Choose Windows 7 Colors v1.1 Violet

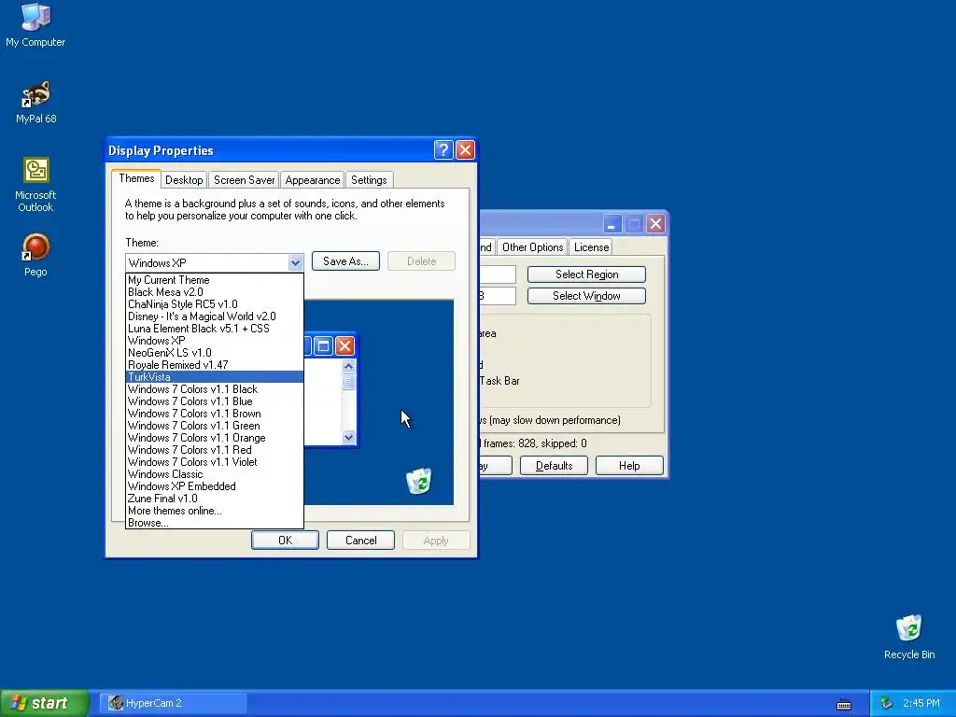(214, 462)
